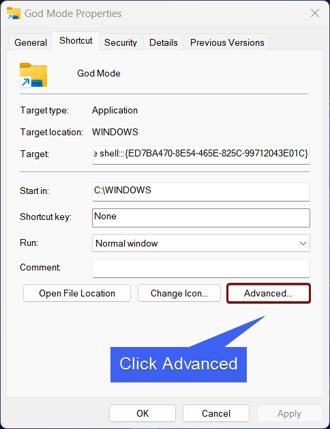
Task: Confirm with the OK button
Action: pos(142,413)
